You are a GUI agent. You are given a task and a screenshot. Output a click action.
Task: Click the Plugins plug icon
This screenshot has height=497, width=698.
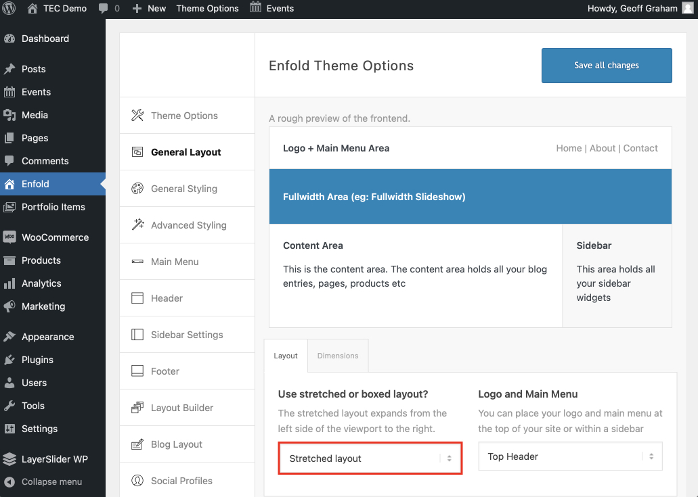coord(9,360)
